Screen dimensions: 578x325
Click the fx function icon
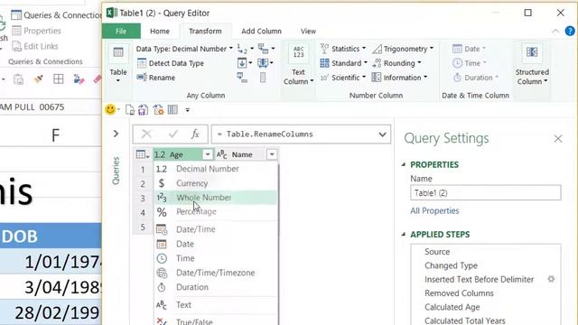tap(195, 135)
